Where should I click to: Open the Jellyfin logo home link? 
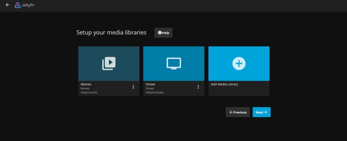(24, 5)
